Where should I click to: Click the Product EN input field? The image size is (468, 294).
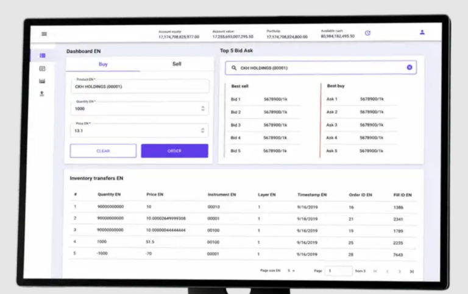coord(140,86)
